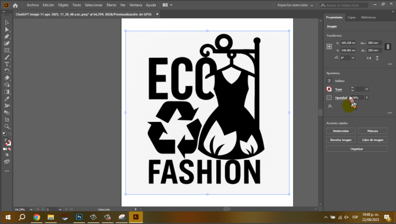Screen dimensions: 396x224
Task: Select the Pen tool
Action: 7,36
